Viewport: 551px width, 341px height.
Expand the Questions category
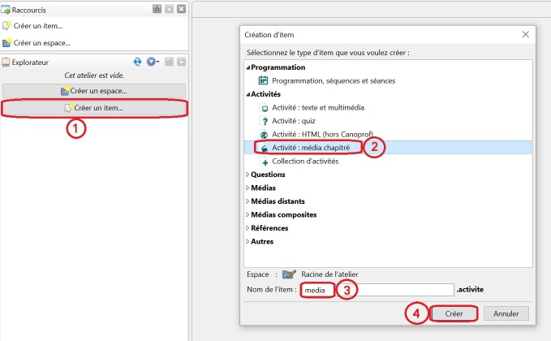(248, 174)
